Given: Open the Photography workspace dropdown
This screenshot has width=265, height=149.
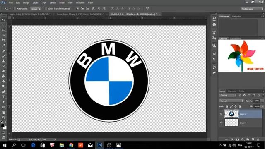Looking at the screenshot, I should coord(252,9).
